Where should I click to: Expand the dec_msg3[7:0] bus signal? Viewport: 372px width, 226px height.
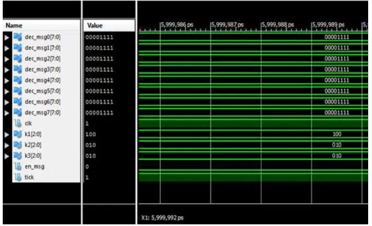pyautogui.click(x=7, y=70)
